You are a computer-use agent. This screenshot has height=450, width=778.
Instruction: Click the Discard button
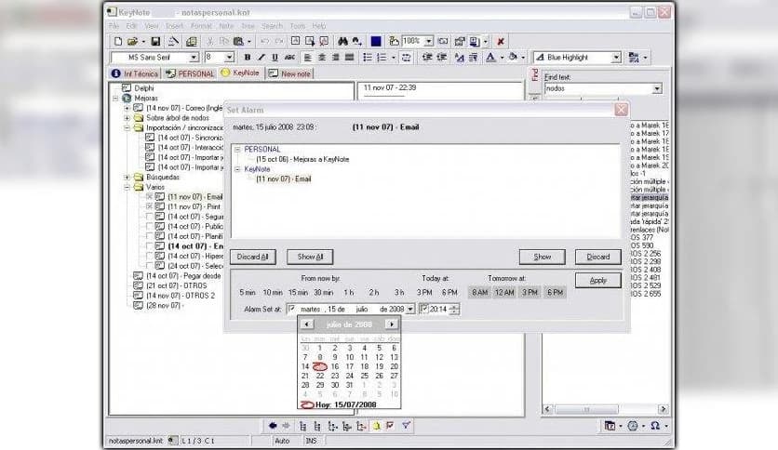597,257
